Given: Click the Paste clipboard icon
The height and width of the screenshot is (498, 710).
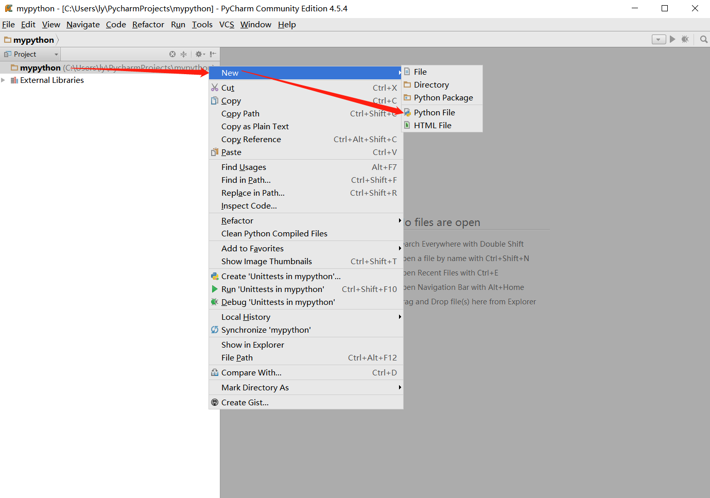Looking at the screenshot, I should [215, 152].
